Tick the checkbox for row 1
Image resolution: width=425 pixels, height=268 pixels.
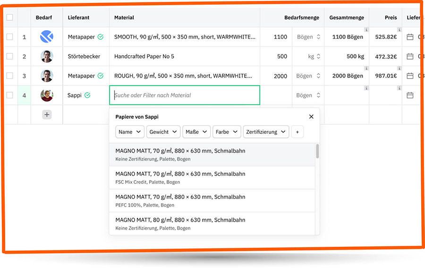(x=10, y=36)
